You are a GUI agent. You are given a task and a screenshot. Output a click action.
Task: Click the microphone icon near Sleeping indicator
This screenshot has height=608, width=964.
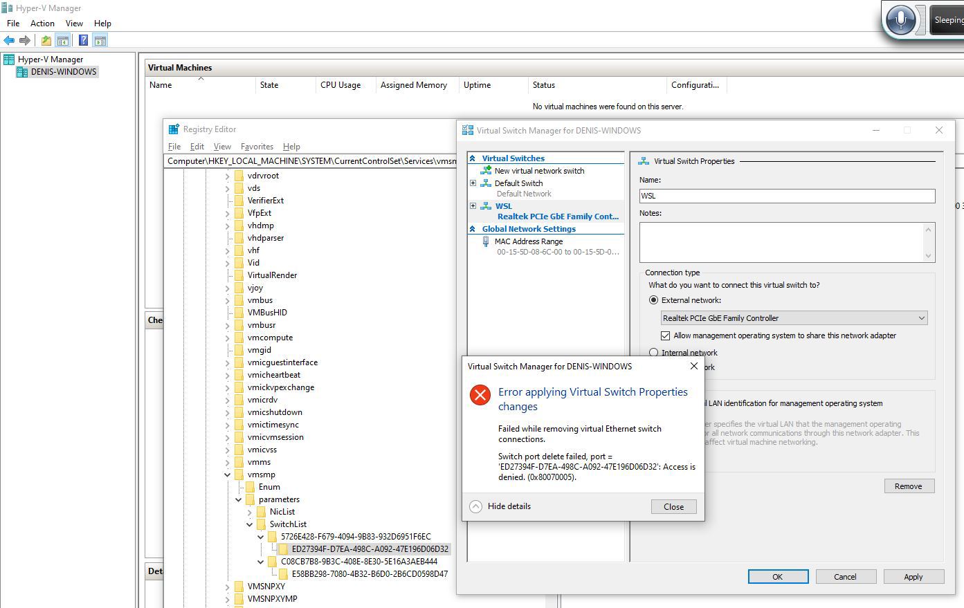pos(901,19)
